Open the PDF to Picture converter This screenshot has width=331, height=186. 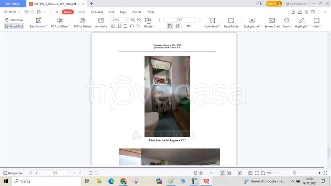(x=82, y=21)
